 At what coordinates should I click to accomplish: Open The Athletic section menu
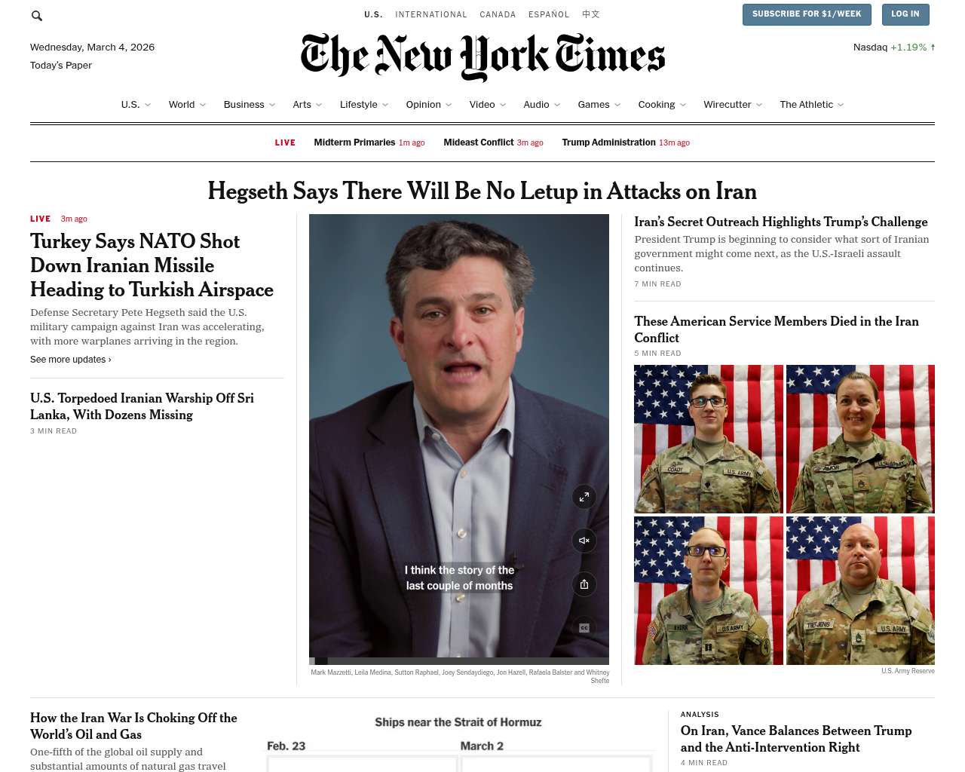coord(812,105)
